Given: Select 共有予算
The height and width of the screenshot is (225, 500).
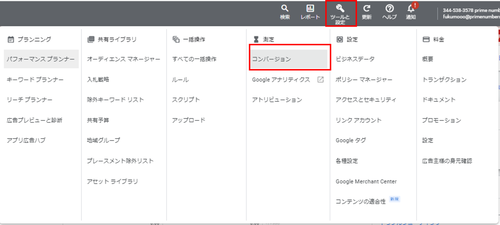Looking at the screenshot, I should [98, 120].
